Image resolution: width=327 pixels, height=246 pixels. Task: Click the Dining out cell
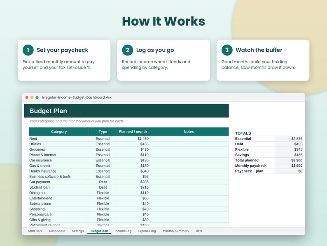pyautogui.click(x=59, y=193)
